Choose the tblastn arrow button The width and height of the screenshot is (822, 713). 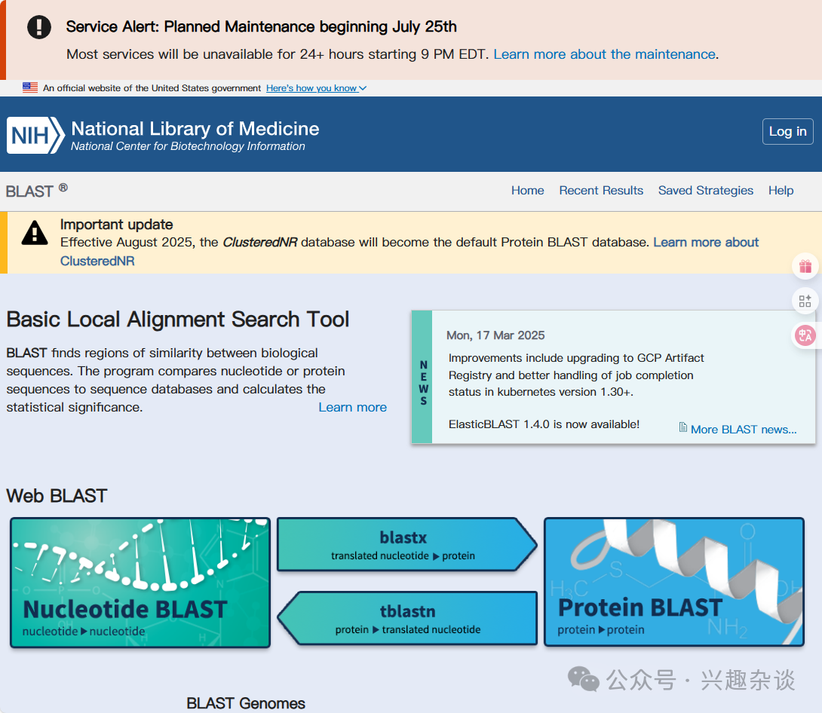coord(408,619)
